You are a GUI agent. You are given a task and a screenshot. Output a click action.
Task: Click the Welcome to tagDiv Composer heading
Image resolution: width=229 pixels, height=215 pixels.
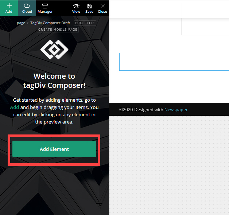click(54, 81)
